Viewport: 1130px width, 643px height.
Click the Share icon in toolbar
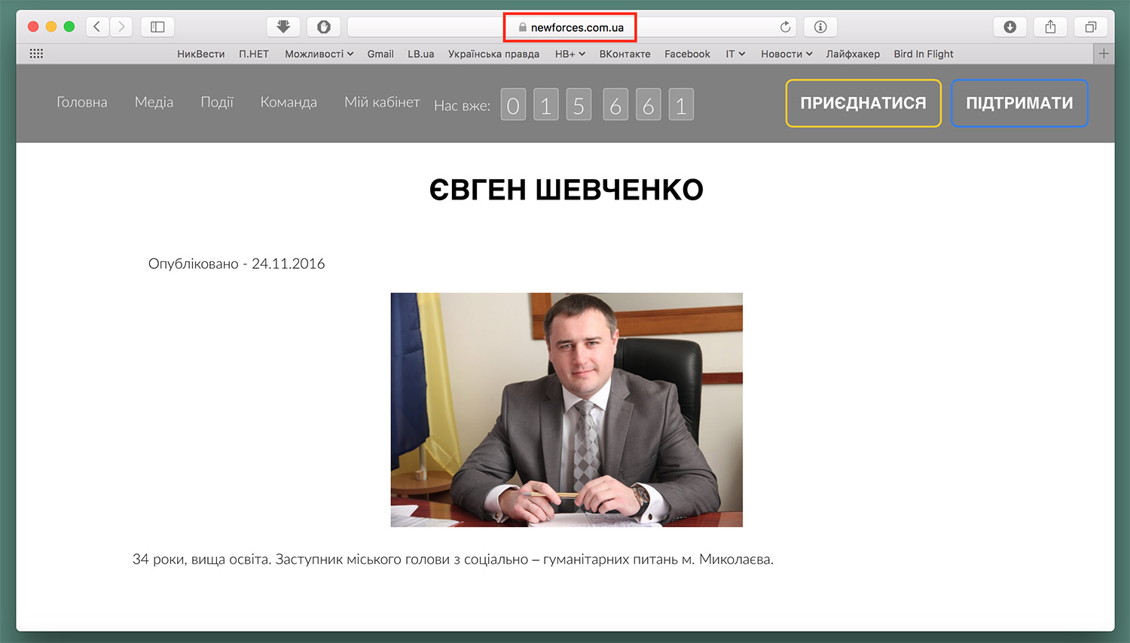coord(1050,27)
